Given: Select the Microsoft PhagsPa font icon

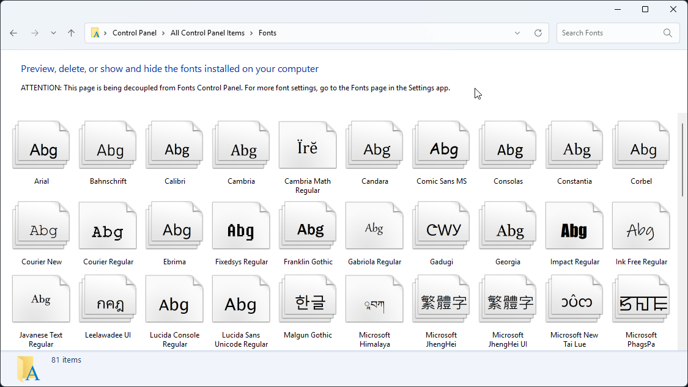Looking at the screenshot, I should (641, 299).
